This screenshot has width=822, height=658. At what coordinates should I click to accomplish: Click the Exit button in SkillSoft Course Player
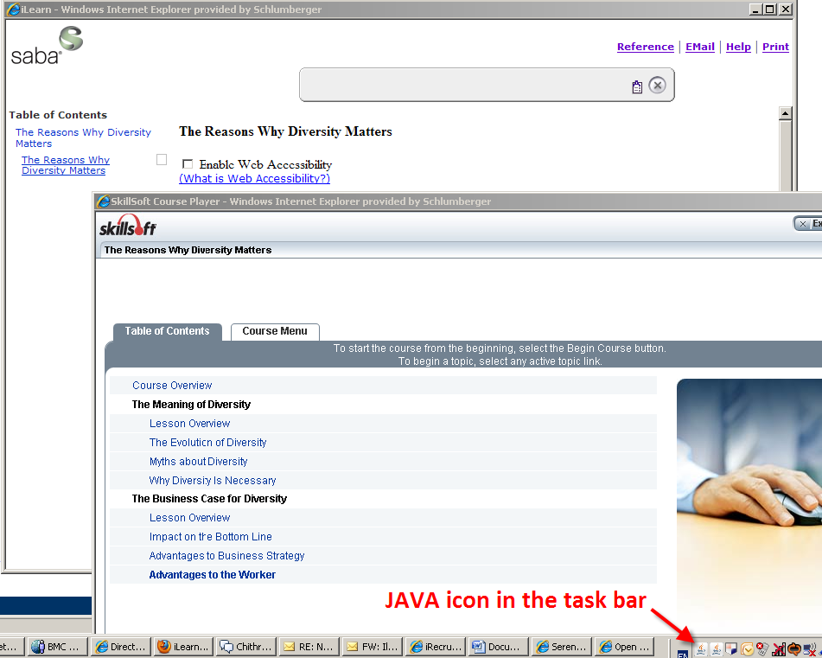[808, 224]
